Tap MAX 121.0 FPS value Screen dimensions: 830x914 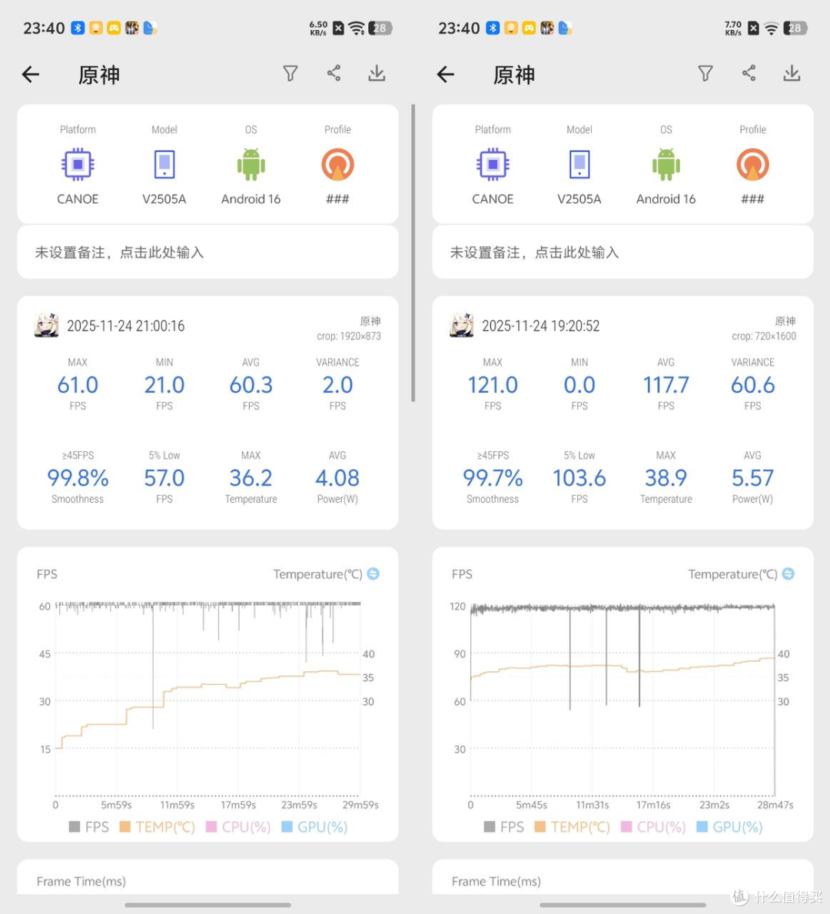pyautogui.click(x=493, y=384)
